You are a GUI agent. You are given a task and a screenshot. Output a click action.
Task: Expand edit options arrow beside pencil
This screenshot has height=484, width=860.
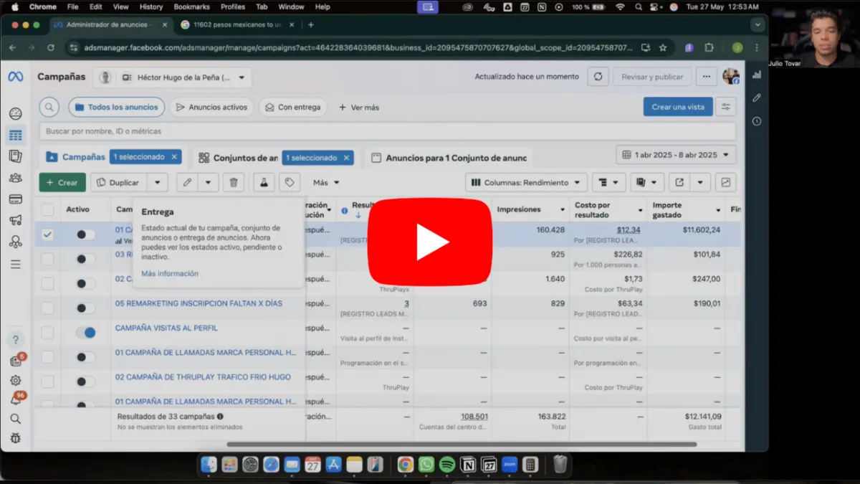(x=208, y=183)
